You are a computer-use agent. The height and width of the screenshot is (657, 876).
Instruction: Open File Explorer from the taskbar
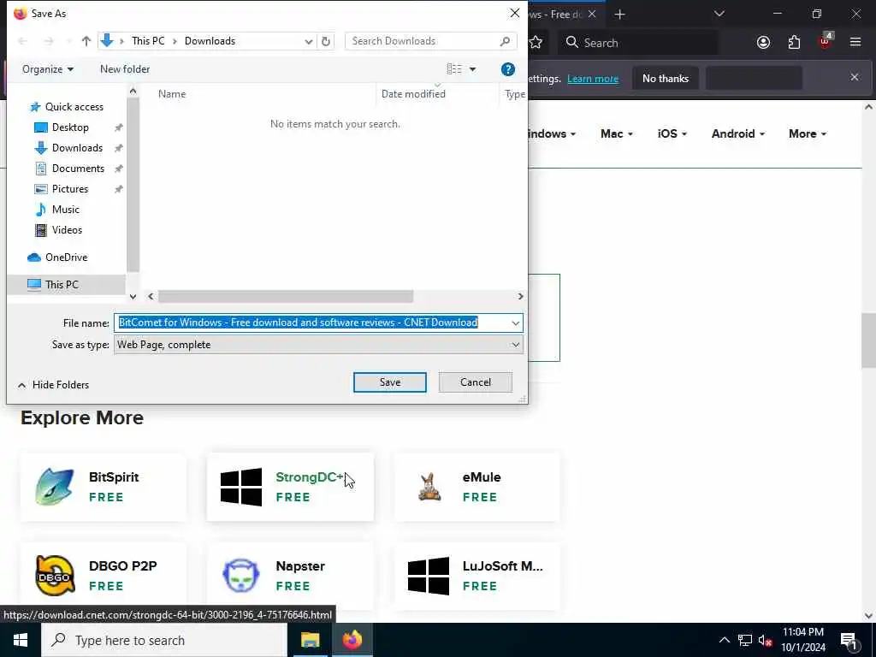pyautogui.click(x=310, y=640)
